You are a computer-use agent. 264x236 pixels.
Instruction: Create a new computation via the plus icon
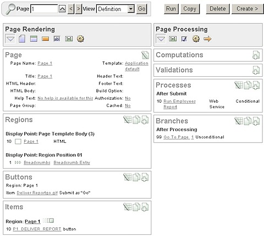click(256, 55)
